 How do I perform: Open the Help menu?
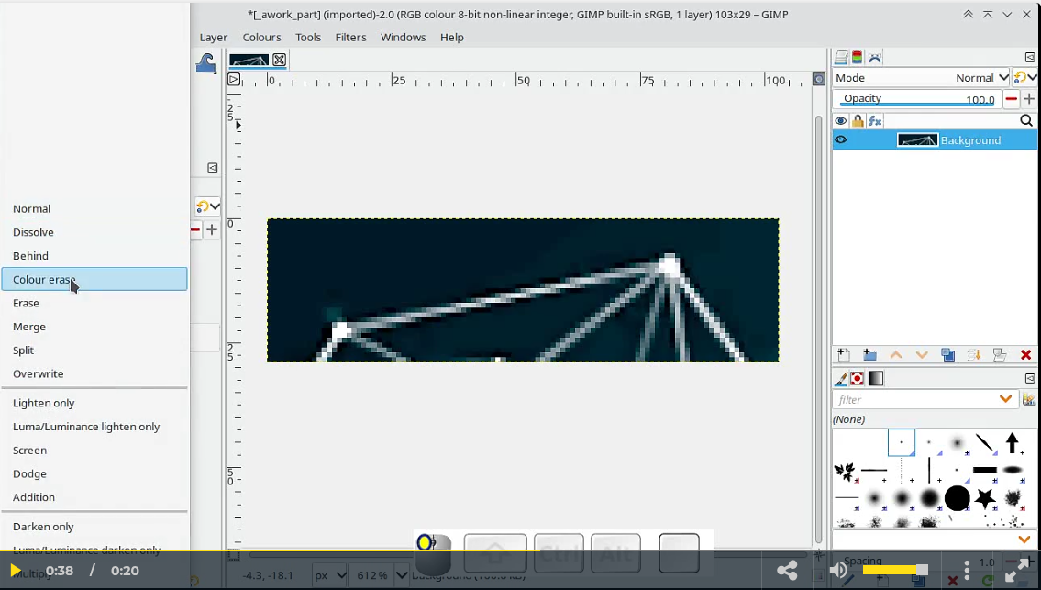[x=451, y=38]
